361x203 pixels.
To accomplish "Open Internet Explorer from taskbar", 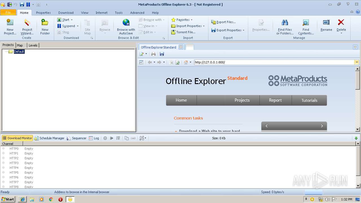I will [x=22, y=199].
